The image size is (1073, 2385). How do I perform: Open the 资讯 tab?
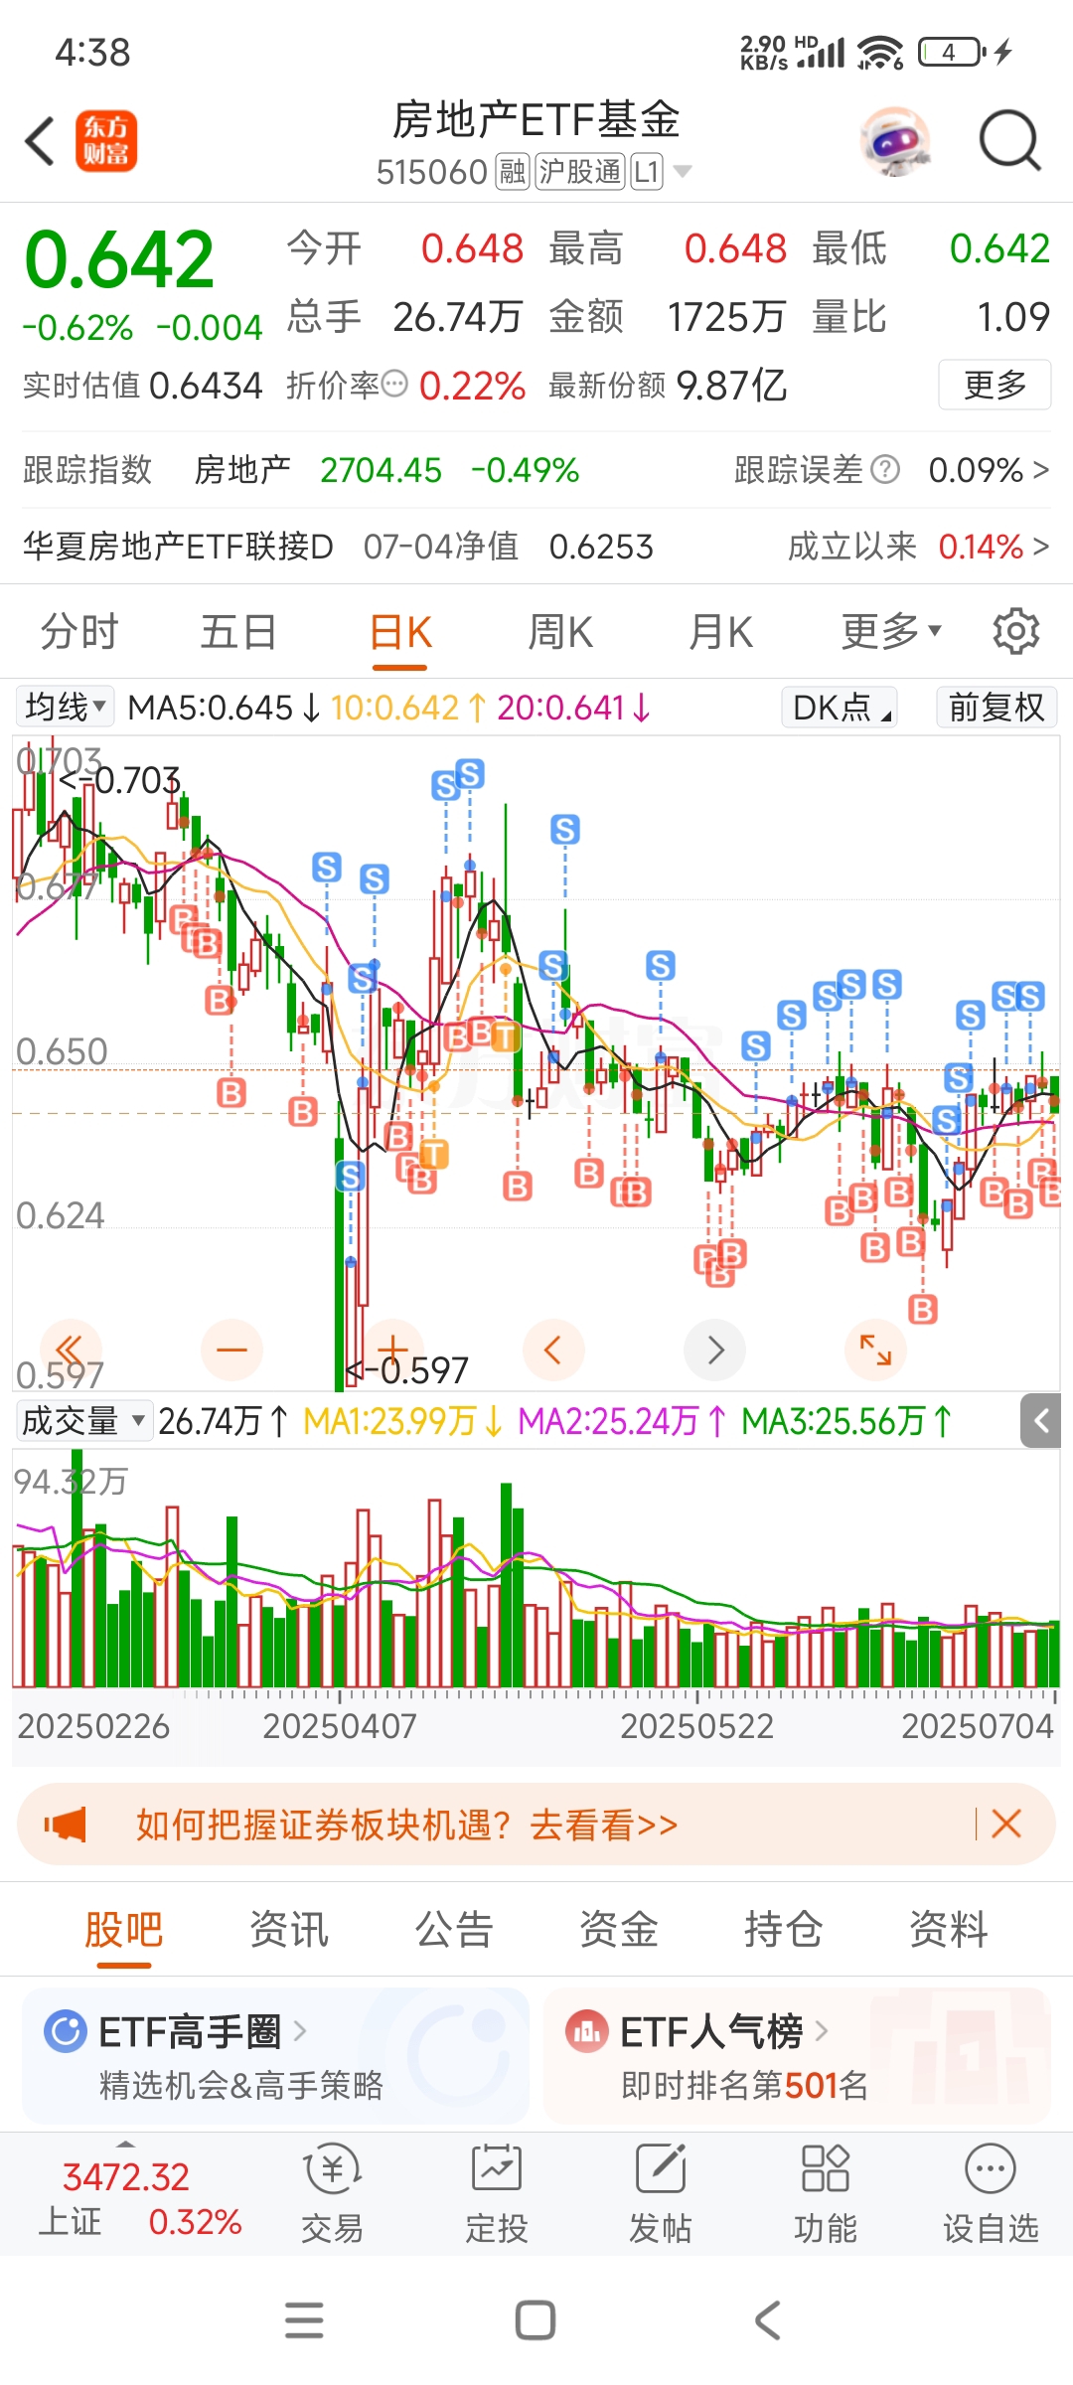coord(288,1929)
